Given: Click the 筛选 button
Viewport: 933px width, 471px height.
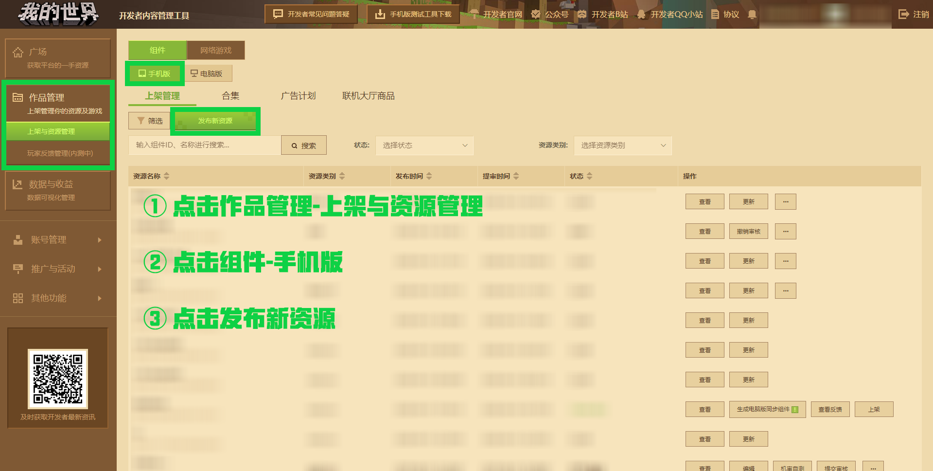Looking at the screenshot, I should [x=149, y=121].
